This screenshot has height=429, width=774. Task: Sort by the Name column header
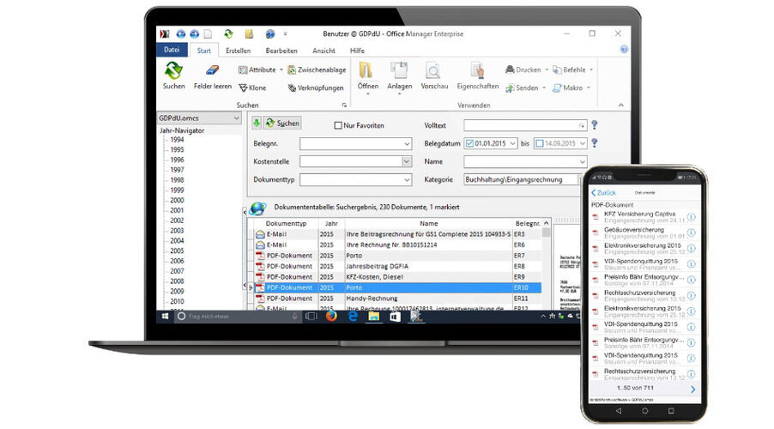428,224
